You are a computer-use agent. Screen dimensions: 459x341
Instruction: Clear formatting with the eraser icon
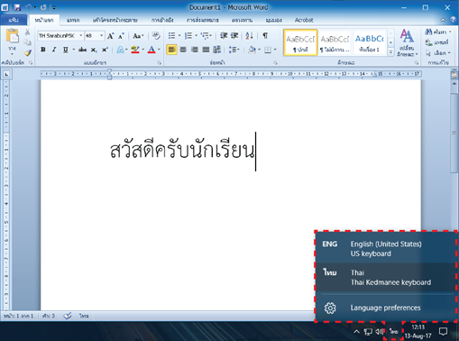pos(156,36)
